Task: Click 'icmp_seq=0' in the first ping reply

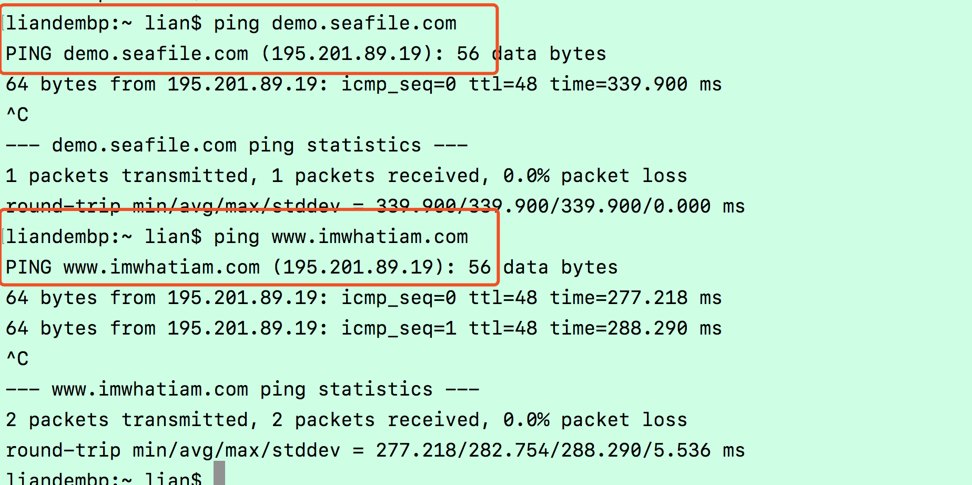Action: coord(399,85)
